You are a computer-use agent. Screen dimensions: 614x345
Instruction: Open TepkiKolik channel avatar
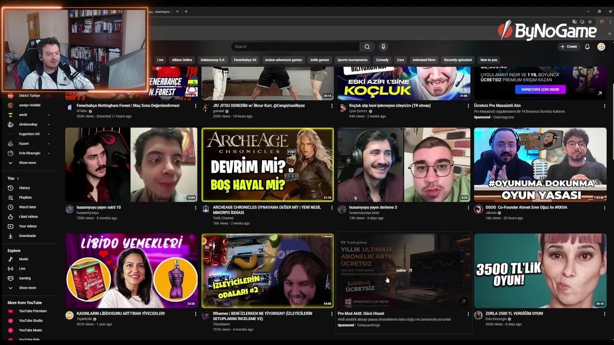(70, 315)
